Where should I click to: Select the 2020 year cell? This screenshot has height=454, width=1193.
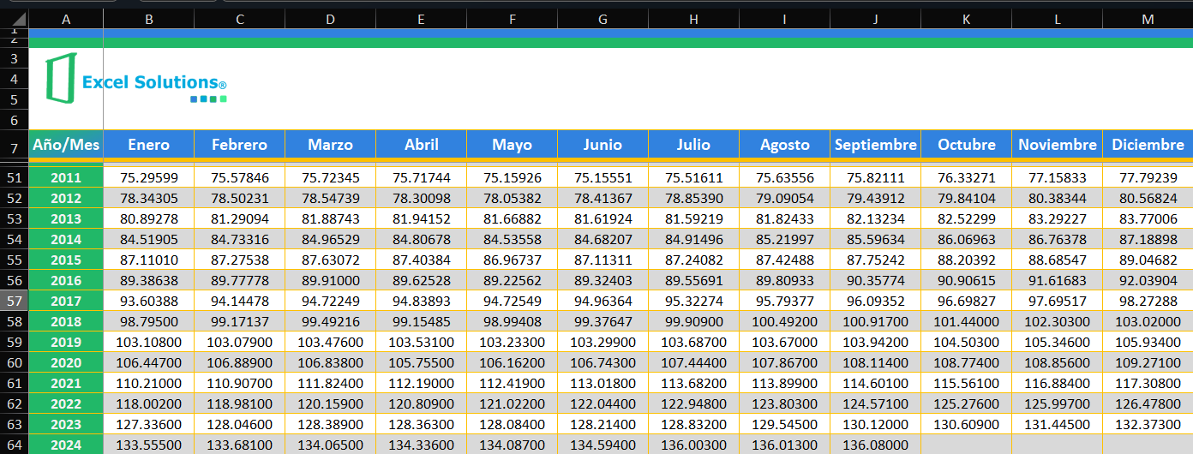click(66, 362)
